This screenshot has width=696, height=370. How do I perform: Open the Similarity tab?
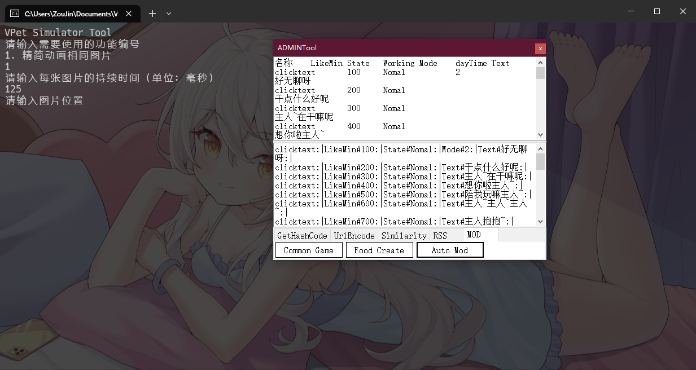(x=404, y=236)
